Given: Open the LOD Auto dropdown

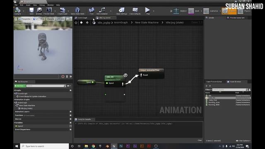Looking at the screenshot, I should coord(60,19).
